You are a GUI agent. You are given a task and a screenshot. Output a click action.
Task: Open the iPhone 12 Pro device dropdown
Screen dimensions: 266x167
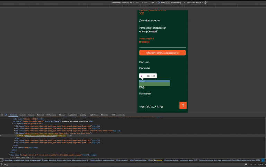(128, 3)
